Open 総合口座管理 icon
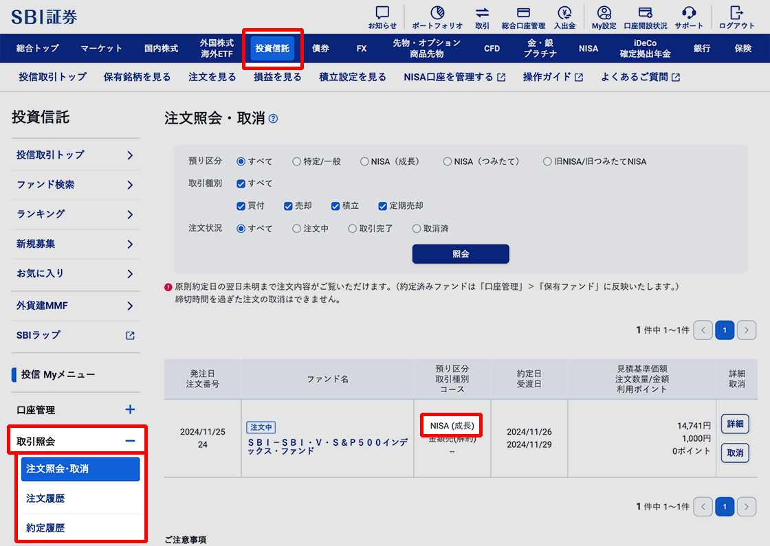 point(523,13)
